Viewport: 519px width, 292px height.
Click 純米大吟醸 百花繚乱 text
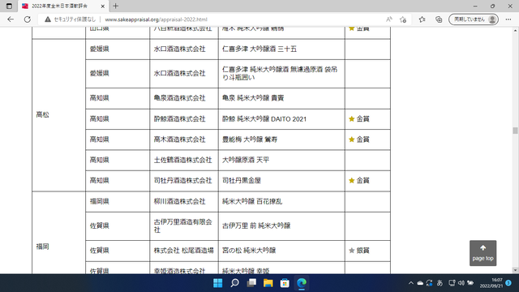coord(252,201)
